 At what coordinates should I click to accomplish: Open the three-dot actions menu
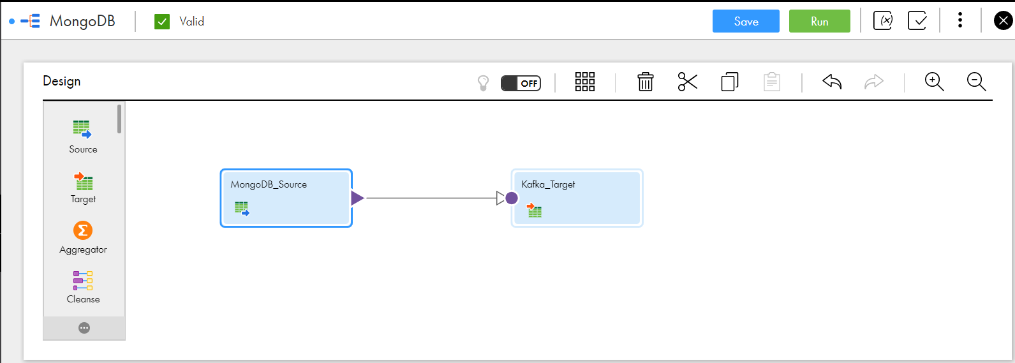tap(959, 20)
